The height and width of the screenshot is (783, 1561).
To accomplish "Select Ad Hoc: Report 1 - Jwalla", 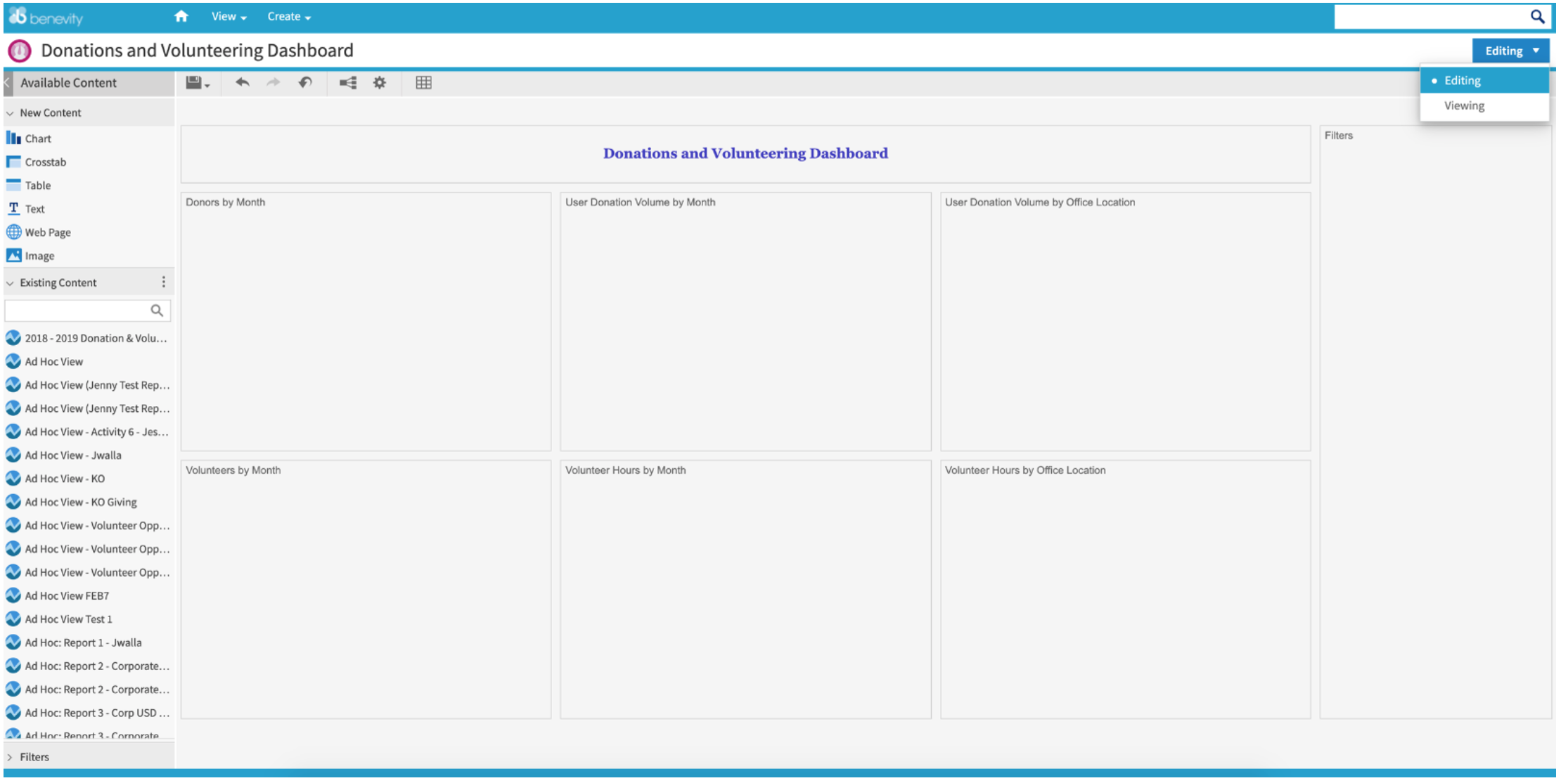I will (74, 642).
